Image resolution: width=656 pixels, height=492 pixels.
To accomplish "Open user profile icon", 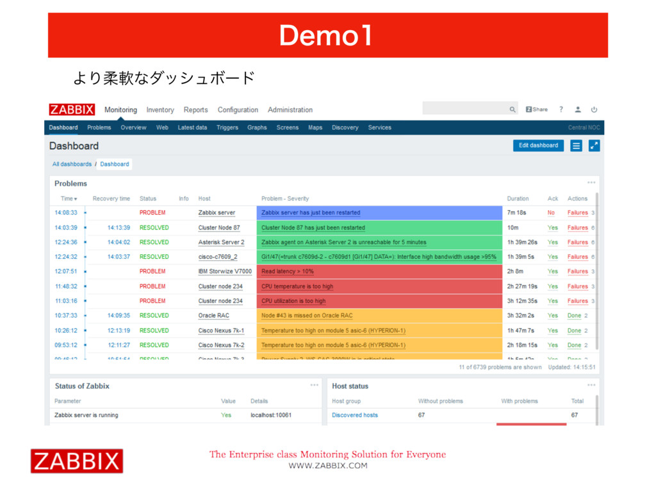I will [x=578, y=110].
